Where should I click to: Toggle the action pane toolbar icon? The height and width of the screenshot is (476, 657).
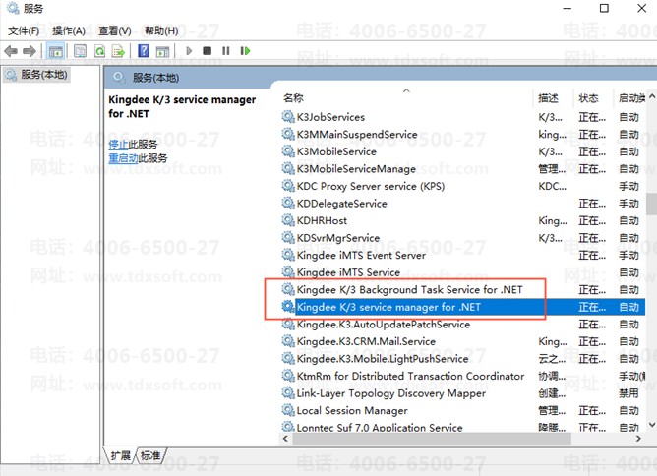coord(162,51)
